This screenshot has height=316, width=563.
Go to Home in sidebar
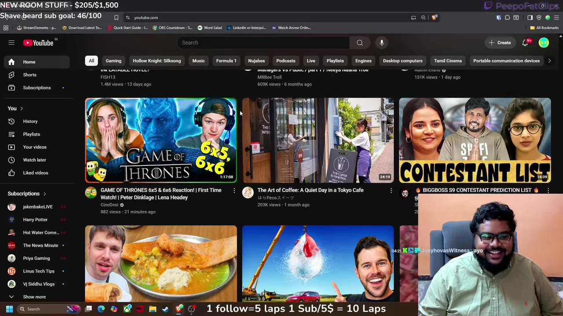point(37,62)
